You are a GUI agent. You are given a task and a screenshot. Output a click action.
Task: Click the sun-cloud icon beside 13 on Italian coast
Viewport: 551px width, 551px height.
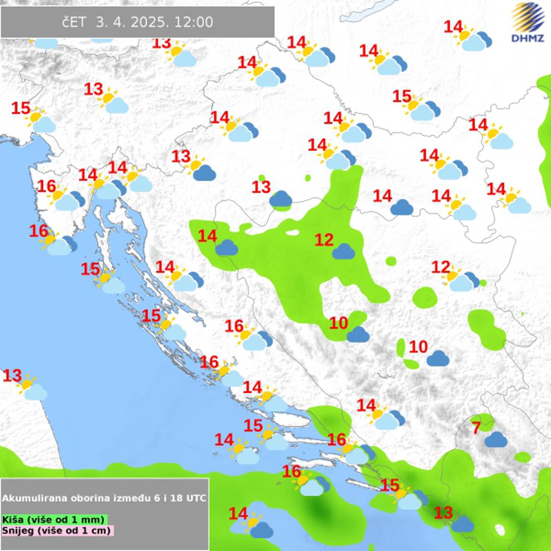coord(33,388)
